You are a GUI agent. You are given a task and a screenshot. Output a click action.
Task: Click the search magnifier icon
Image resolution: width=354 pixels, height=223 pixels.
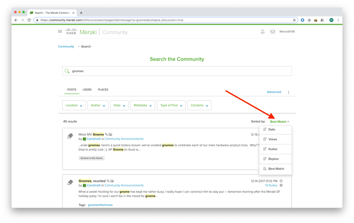(67, 71)
